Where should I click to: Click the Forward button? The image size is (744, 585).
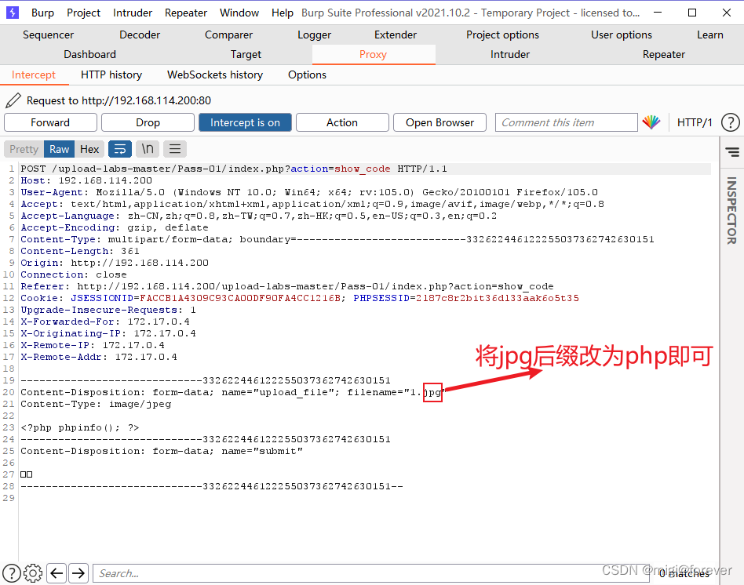point(50,122)
